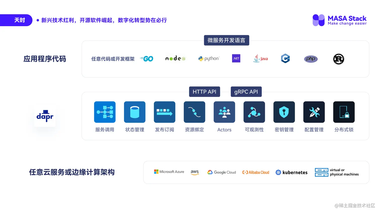Click the 资源绑定 label text
This screenshot has width=381, height=214.
pos(195,130)
